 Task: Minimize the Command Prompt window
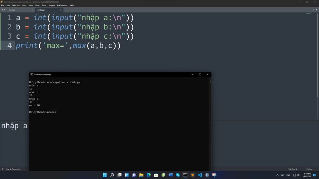tap(193, 75)
